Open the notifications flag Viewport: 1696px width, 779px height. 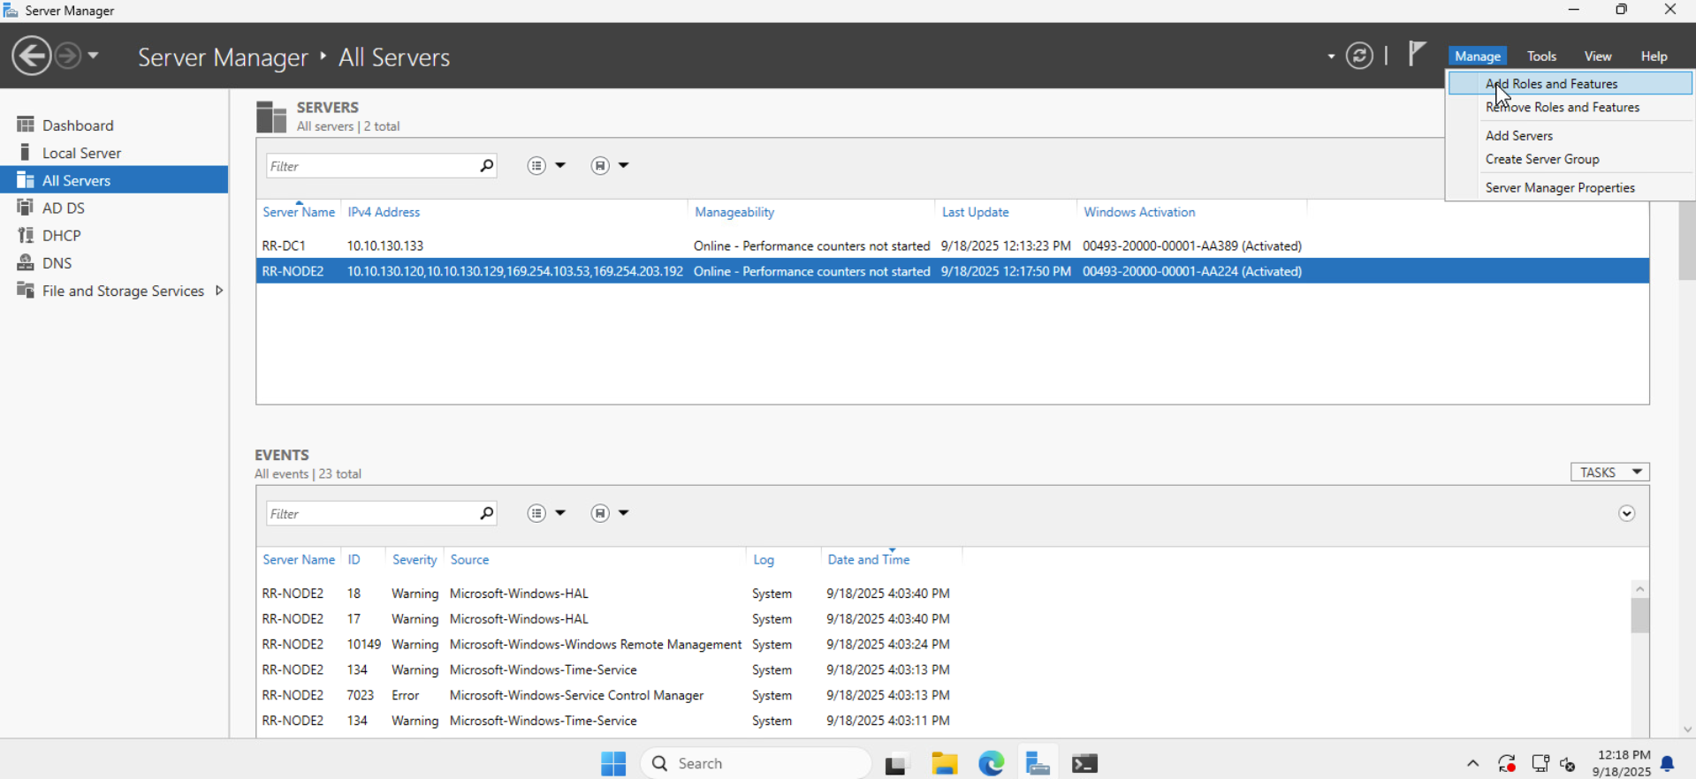[1418, 54]
